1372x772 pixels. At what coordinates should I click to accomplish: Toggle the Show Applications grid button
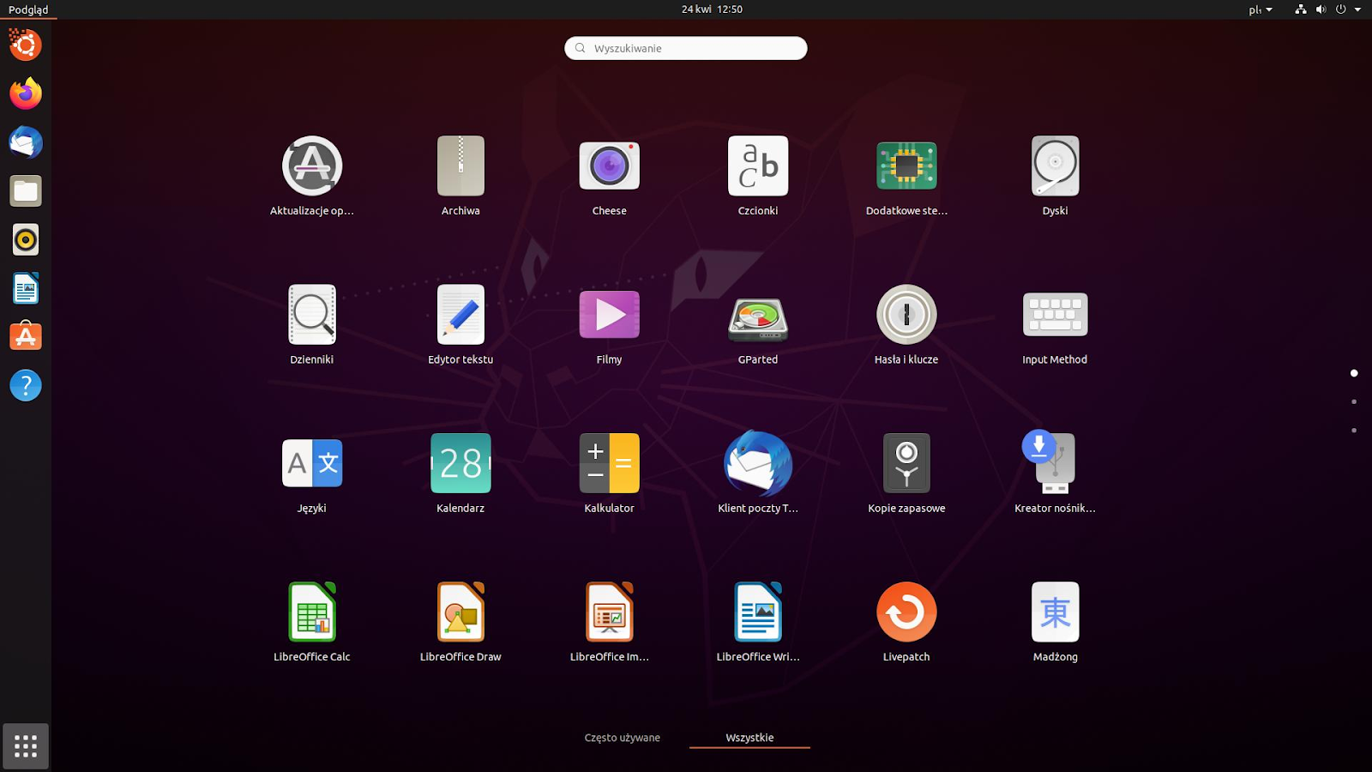pyautogui.click(x=26, y=746)
